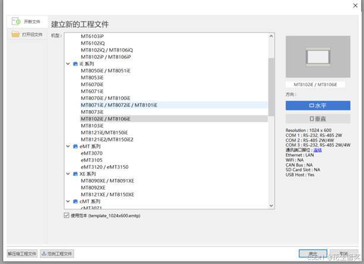Confirm with the 确定 button

pos(313,253)
